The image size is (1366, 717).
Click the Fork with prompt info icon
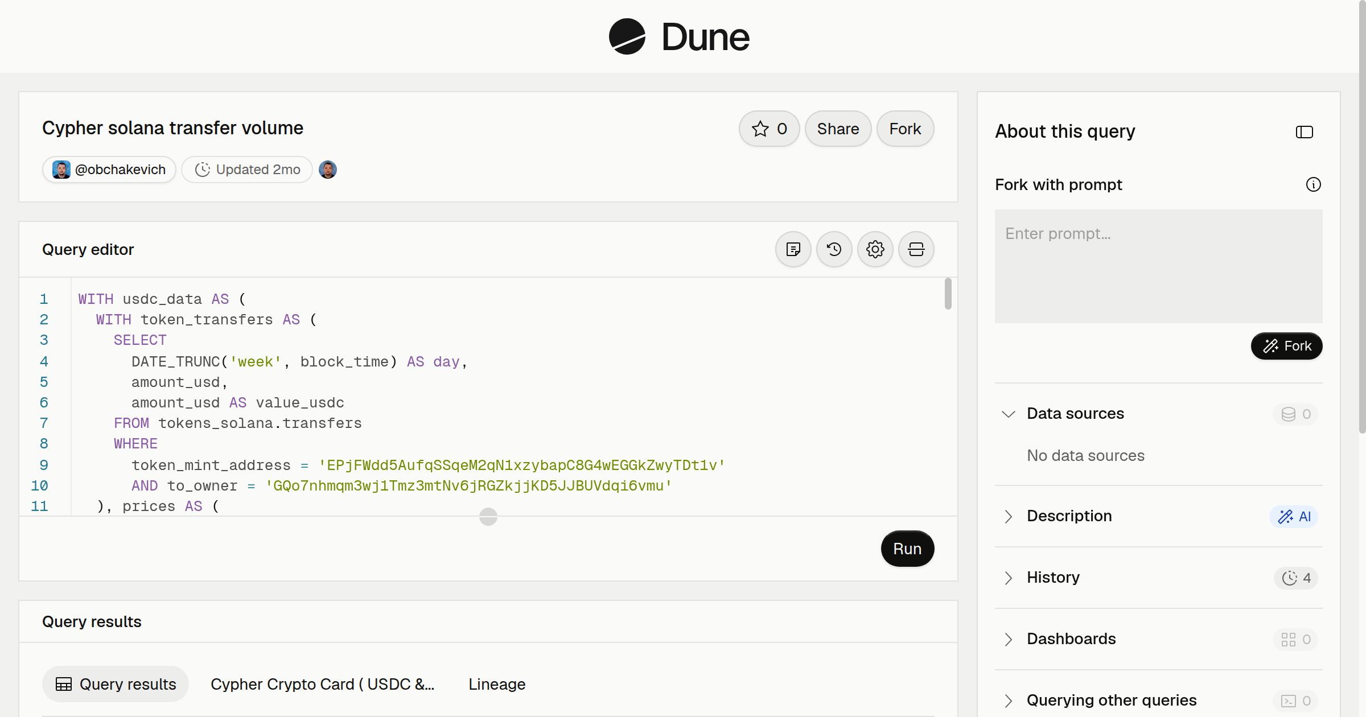point(1314,184)
